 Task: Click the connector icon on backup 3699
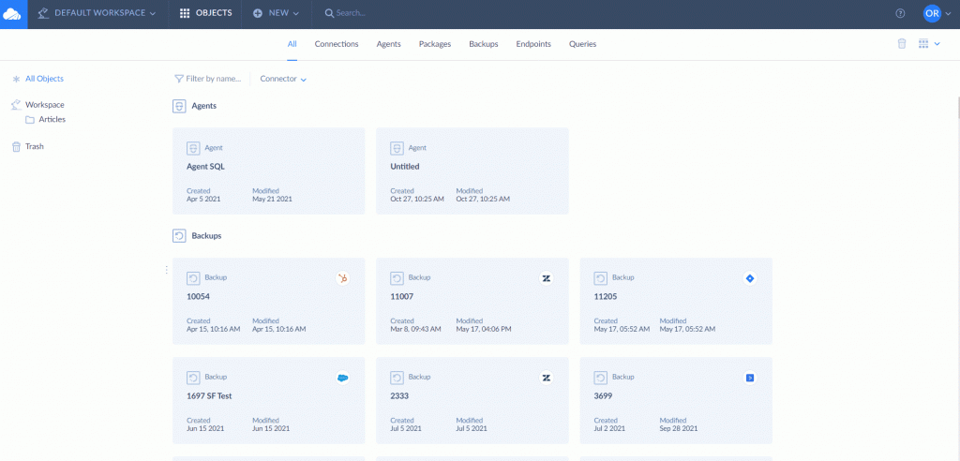pyautogui.click(x=749, y=378)
